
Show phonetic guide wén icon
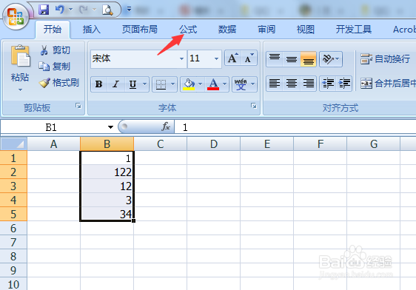point(241,84)
